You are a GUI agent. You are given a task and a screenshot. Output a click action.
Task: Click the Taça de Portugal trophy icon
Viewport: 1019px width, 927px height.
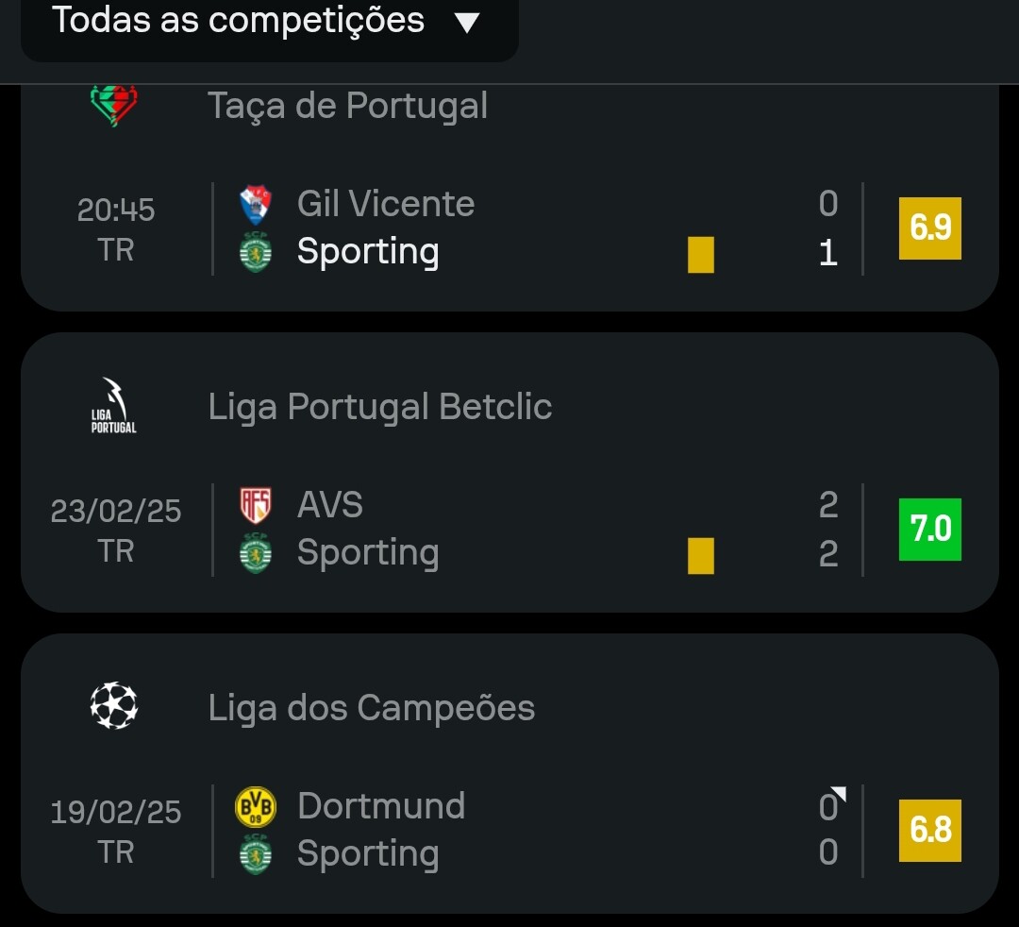114,105
